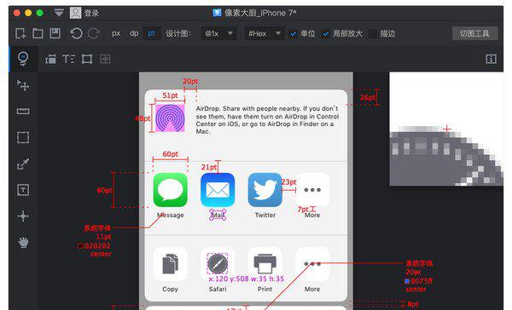Image resolution: width=512 pixels, height=310 pixels.
Task: Click the AirDrop description text on canvas
Action: 267,120
